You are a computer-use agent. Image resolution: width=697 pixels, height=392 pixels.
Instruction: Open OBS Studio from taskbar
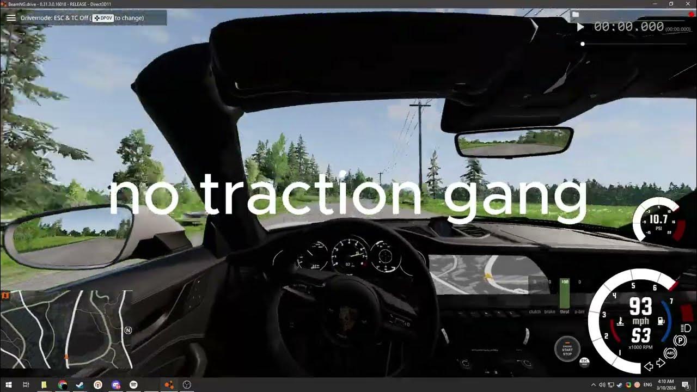click(x=187, y=385)
